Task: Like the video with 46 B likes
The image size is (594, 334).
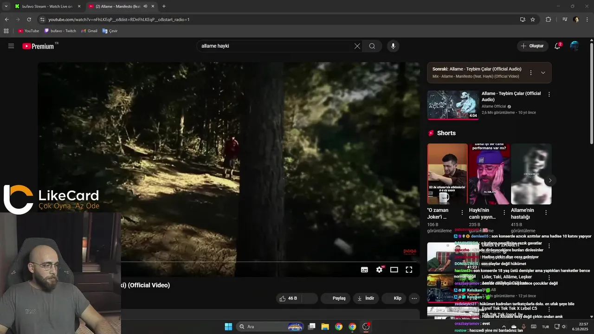Action: tap(288, 298)
